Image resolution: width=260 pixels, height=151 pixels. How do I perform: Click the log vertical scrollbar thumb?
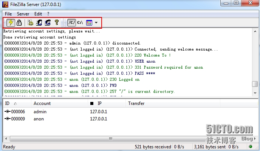pyautogui.click(x=255, y=84)
